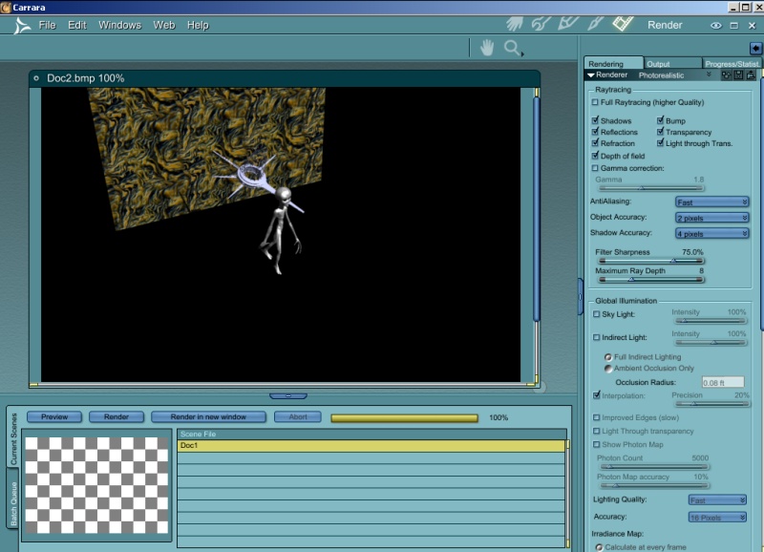Click the blue arrow panel toggle

click(x=755, y=48)
